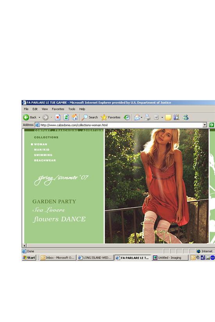Viewport: 215px width, 322px height.
Task: Open the FRANCHISING link
Action: [66, 130]
